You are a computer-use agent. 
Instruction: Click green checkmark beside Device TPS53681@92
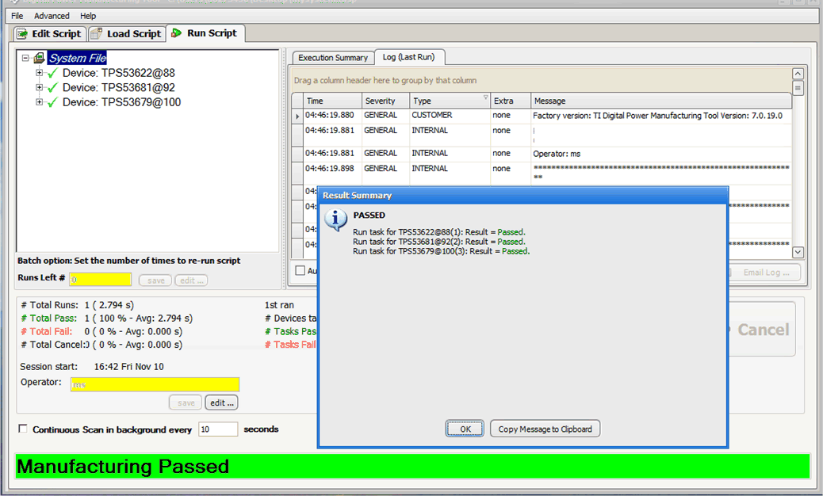coord(53,88)
